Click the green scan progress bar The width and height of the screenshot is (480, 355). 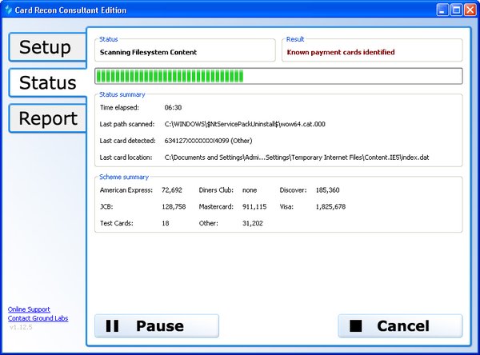(x=278, y=76)
